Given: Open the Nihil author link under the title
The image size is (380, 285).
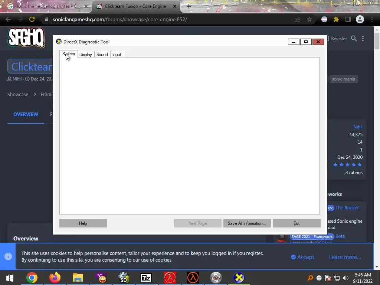Looking at the screenshot, I should [17, 79].
